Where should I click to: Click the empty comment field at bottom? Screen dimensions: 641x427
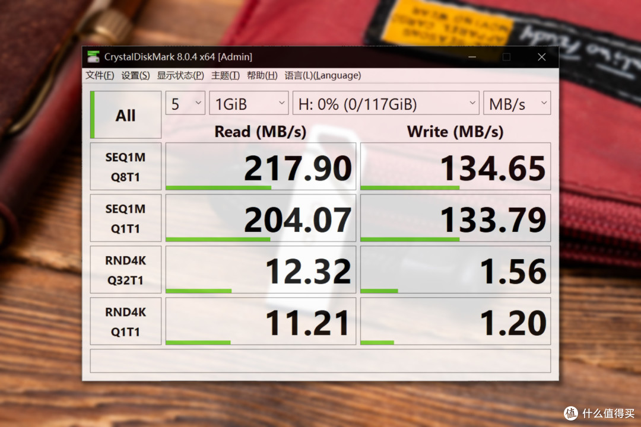(x=320, y=361)
